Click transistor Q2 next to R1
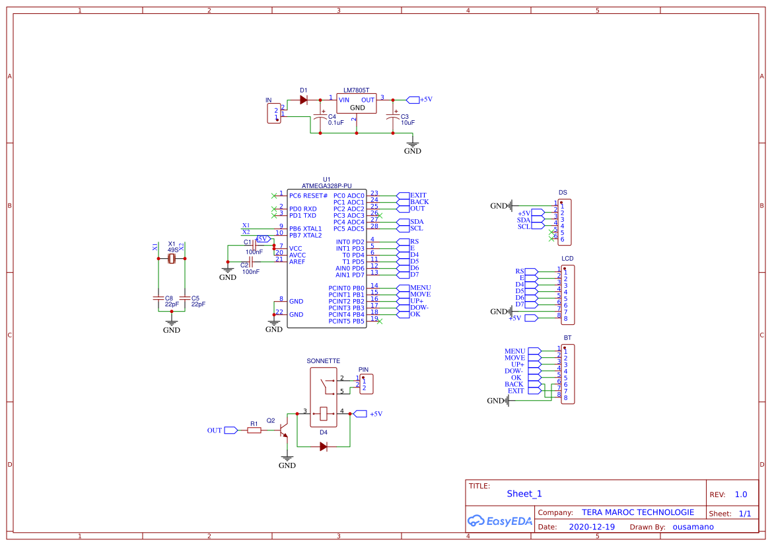 284,429
